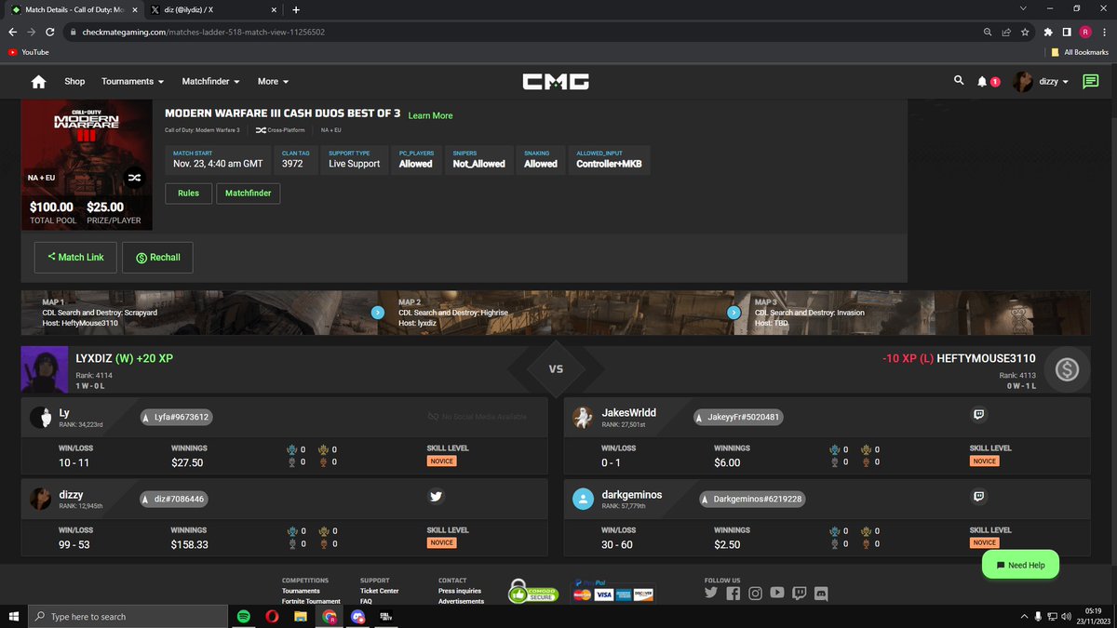Click Darkgeminos#6219228 Activision ID tag
The width and height of the screenshot is (1117, 628).
coord(750,499)
